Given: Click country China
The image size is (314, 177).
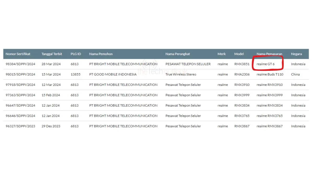Looking at the screenshot, I should point(295,74).
